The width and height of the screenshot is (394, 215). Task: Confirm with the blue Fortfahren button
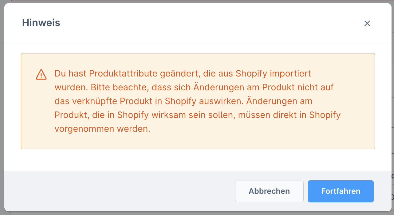coord(341,191)
